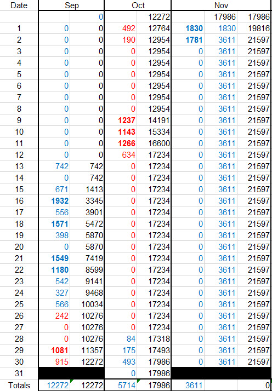Select the Sep column header cell
Image resolution: width=272 pixels, height=391 pixels.
coord(71,5)
